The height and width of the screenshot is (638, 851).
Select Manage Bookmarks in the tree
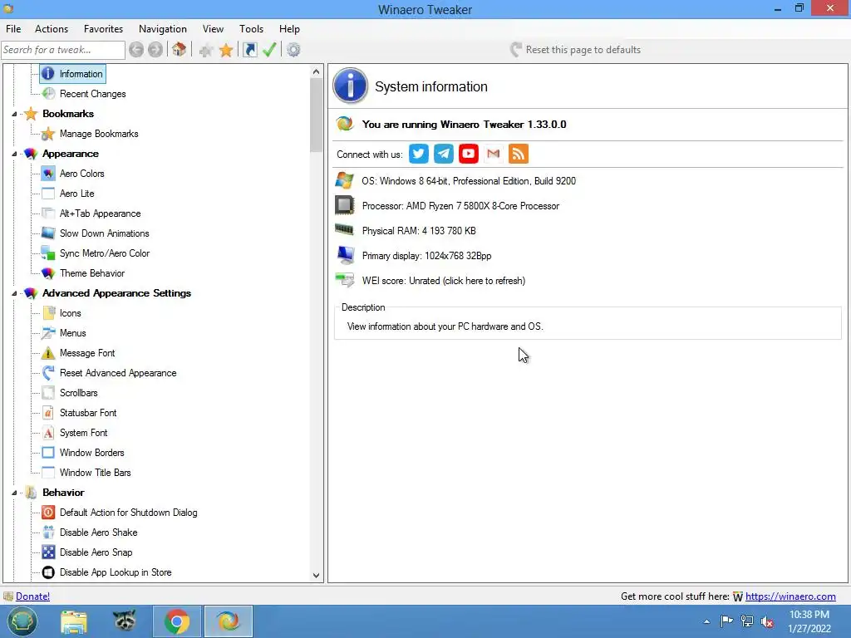click(99, 134)
